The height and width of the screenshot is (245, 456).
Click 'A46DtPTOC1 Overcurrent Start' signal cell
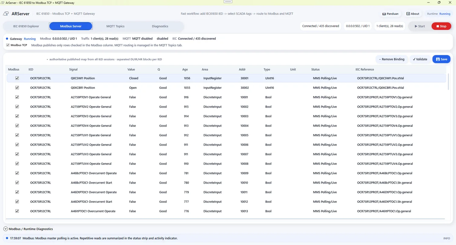click(x=92, y=202)
